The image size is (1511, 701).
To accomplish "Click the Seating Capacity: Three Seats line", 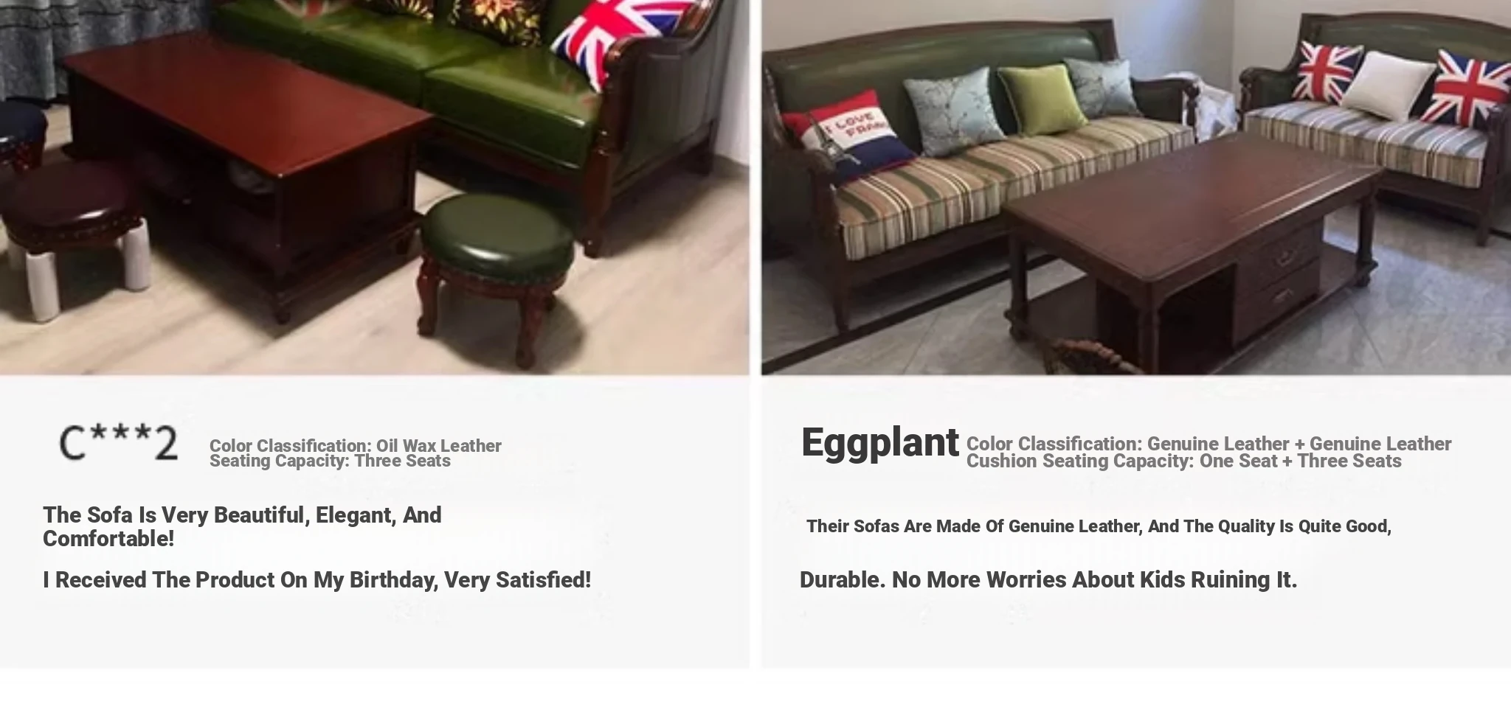I will tap(330, 461).
